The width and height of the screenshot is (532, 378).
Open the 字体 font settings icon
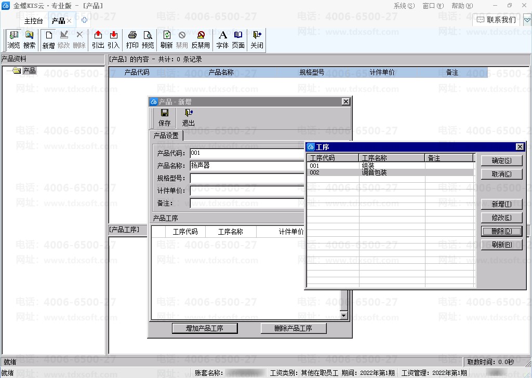pos(222,40)
